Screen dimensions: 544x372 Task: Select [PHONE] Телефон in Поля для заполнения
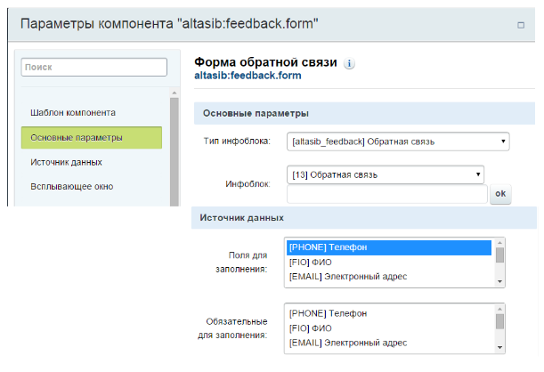tap(390, 247)
